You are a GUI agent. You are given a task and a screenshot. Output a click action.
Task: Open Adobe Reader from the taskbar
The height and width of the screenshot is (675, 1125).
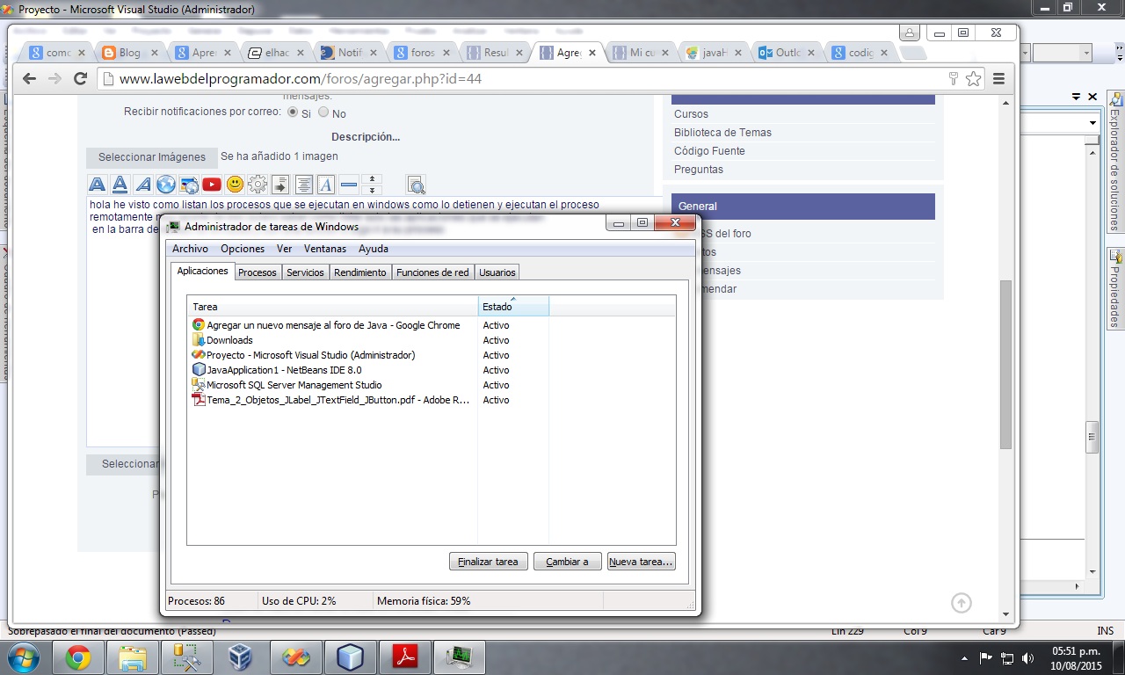coord(404,657)
